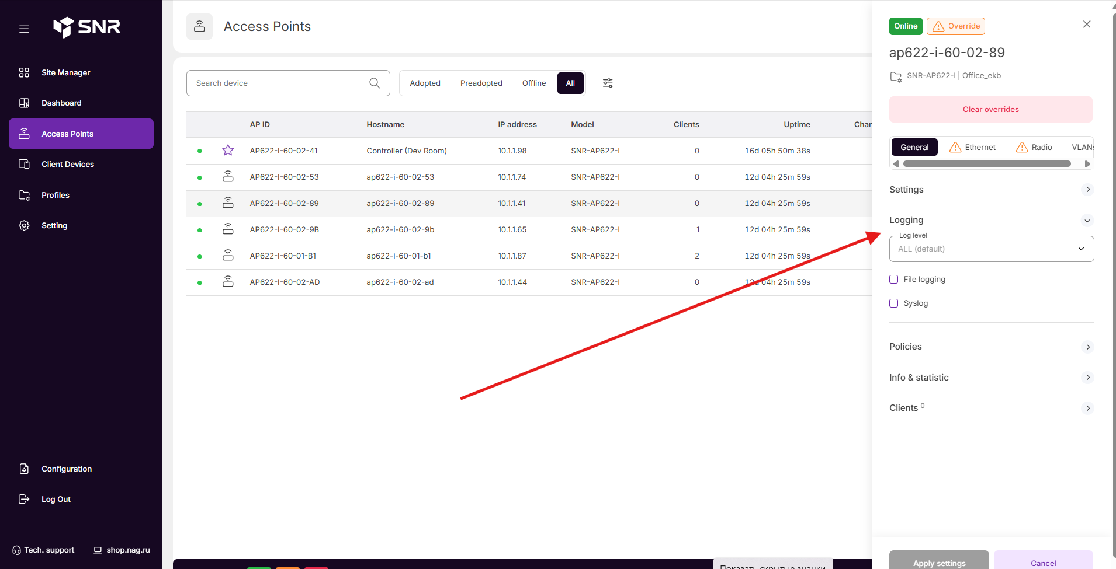Expand the Policies section
This screenshot has width=1116, height=569.
coord(991,347)
